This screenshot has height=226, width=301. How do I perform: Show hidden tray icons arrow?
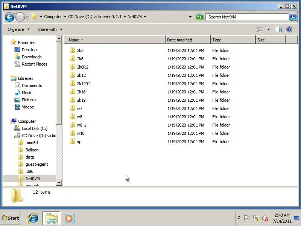click(239, 218)
